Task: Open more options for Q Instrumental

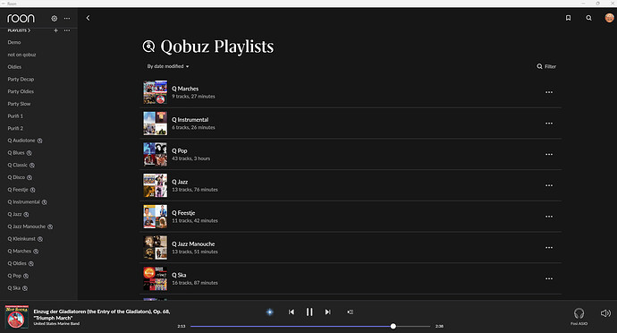Action: tap(549, 124)
